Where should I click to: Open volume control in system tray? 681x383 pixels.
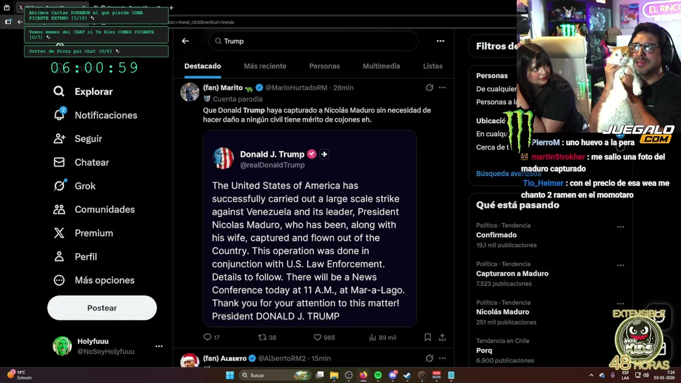646,375
